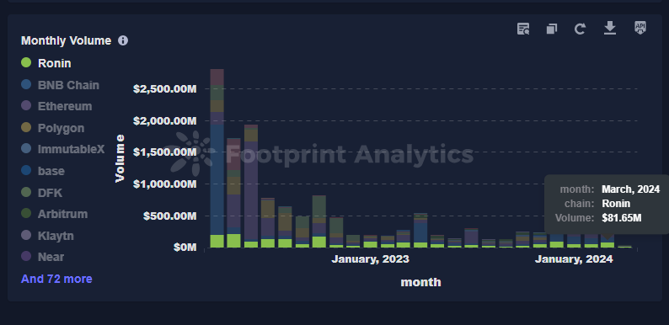Click the duplicate chart icon
Viewport: 669px width, 325px height.
tap(552, 29)
